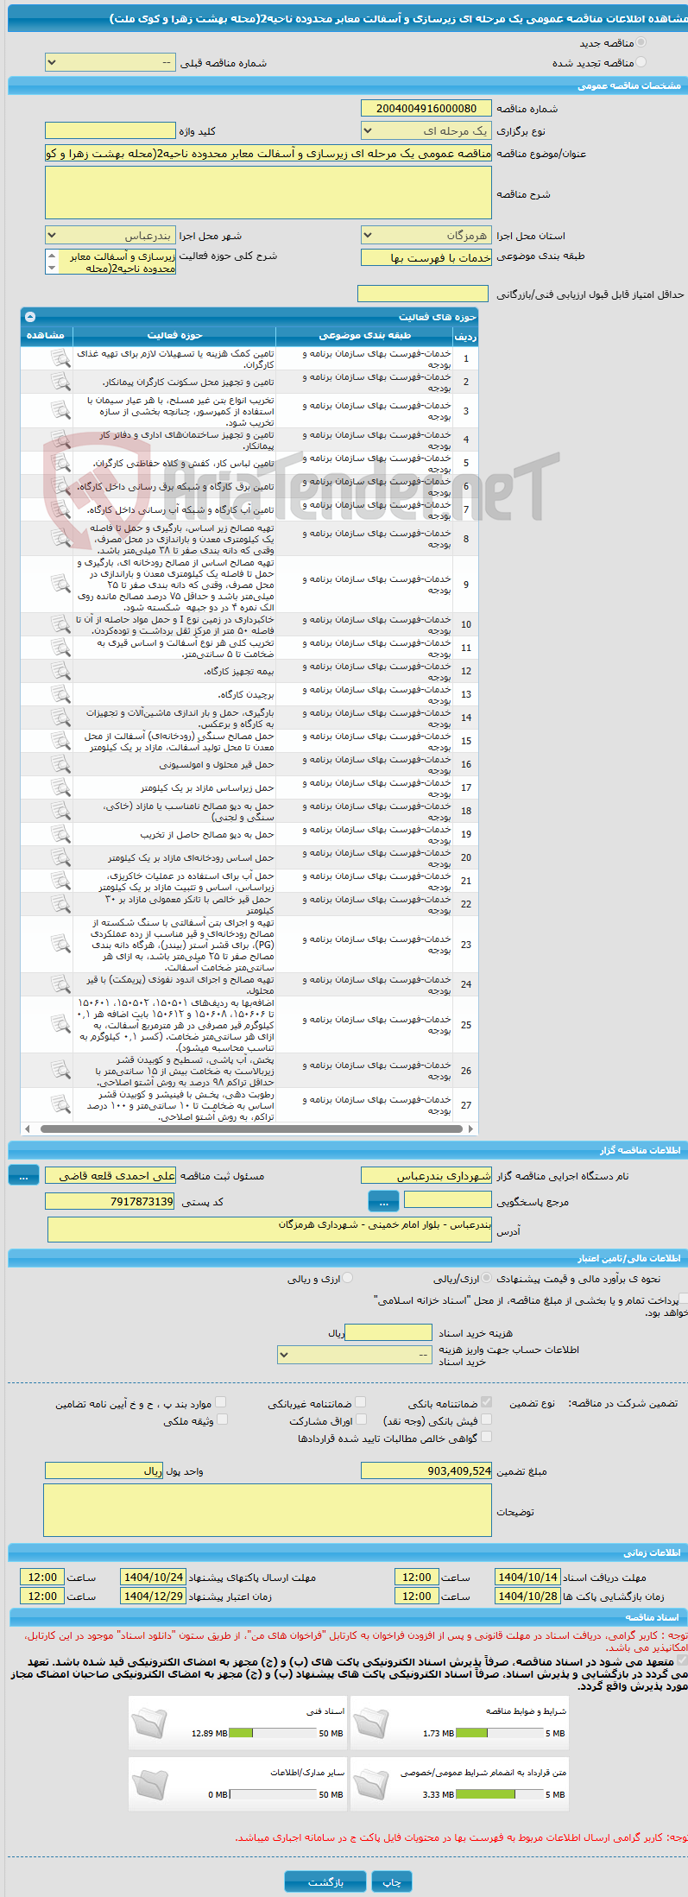This screenshot has width=688, height=1897.
Task: Open view icon for activity row 12
Action: click(60, 671)
